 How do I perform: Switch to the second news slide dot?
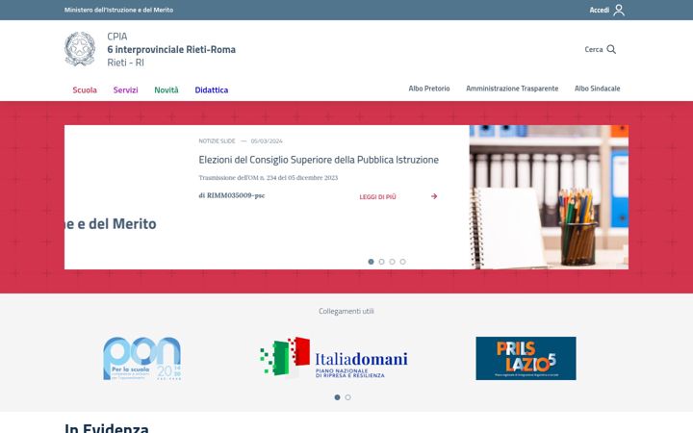[x=381, y=262]
